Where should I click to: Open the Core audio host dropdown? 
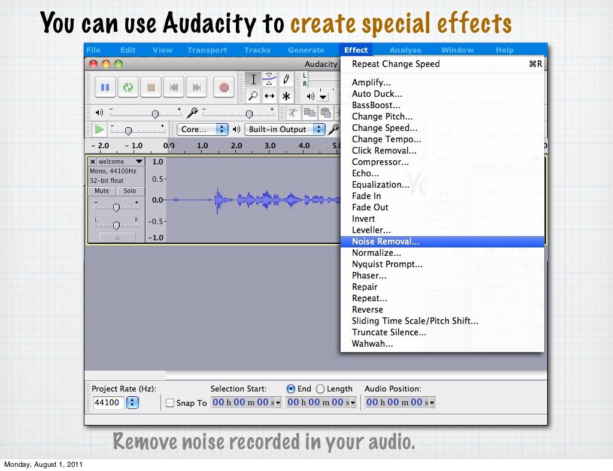202,129
